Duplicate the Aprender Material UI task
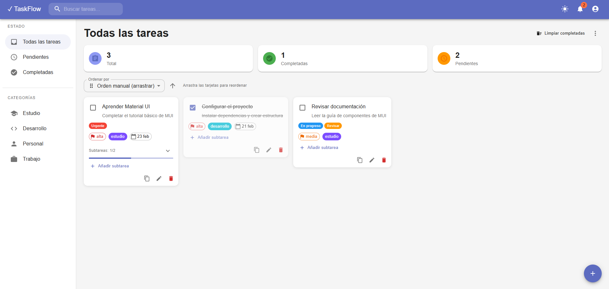Screen dimensions: 609x289 click(x=147, y=178)
